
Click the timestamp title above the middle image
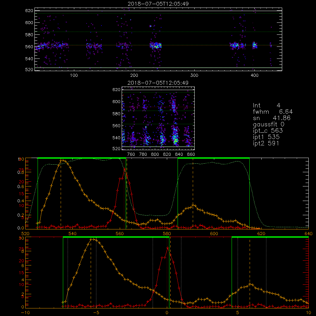click(x=158, y=83)
